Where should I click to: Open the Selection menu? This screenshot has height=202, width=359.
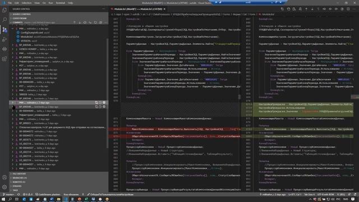[26, 3]
